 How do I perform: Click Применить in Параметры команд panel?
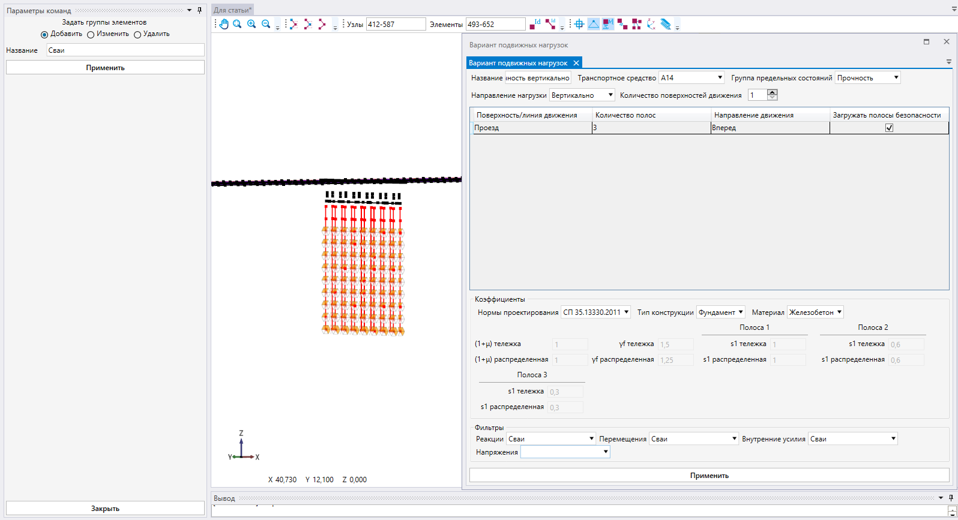click(x=105, y=68)
